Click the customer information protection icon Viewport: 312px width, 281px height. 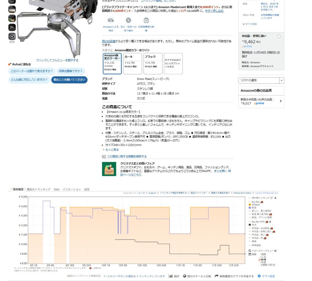coord(146,20)
